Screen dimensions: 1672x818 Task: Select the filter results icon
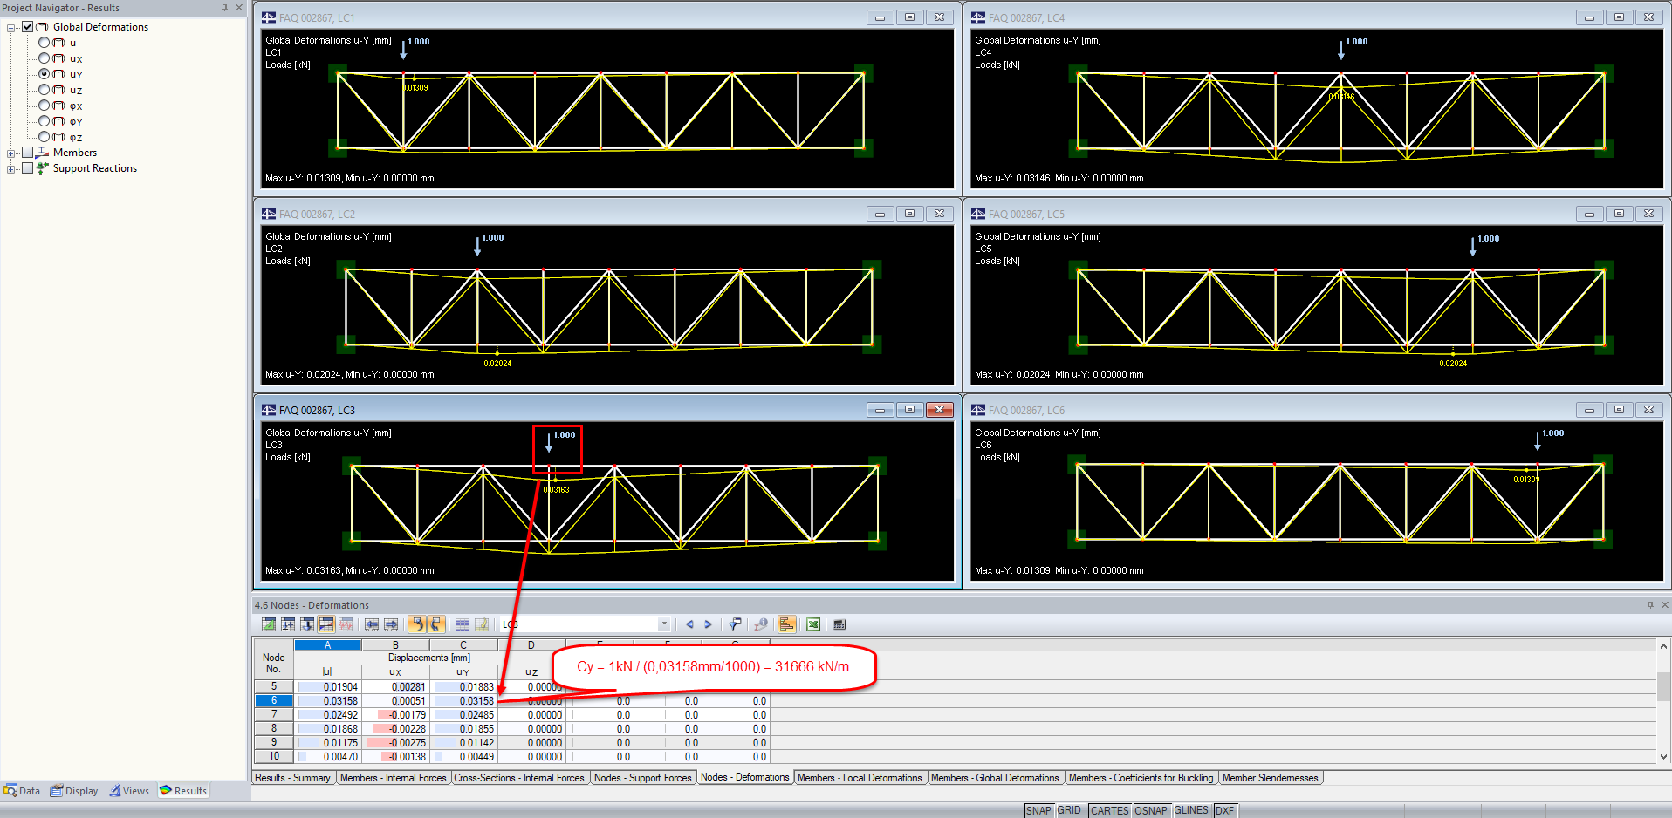pyautogui.click(x=735, y=624)
